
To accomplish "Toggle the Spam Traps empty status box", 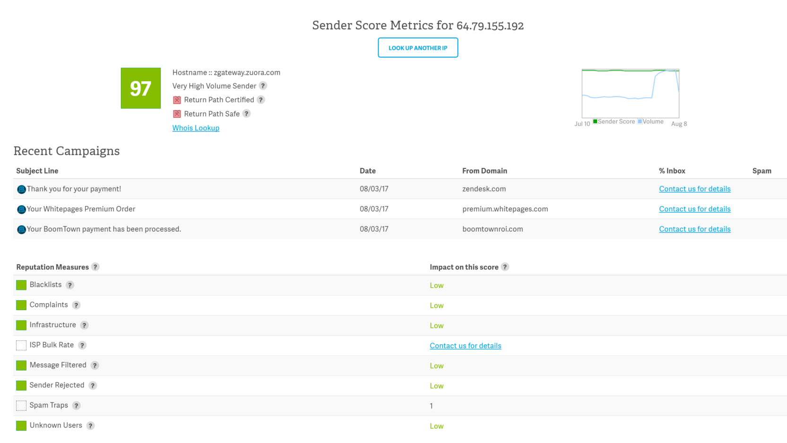I will click(x=21, y=405).
